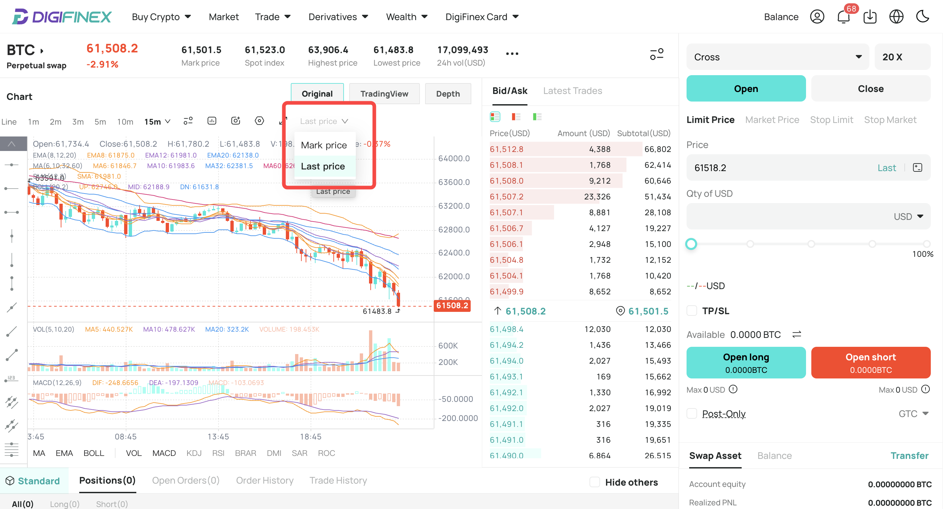Open the Buy Crypto dropdown menu
Viewport: 944px width, 509px height.
pos(162,17)
